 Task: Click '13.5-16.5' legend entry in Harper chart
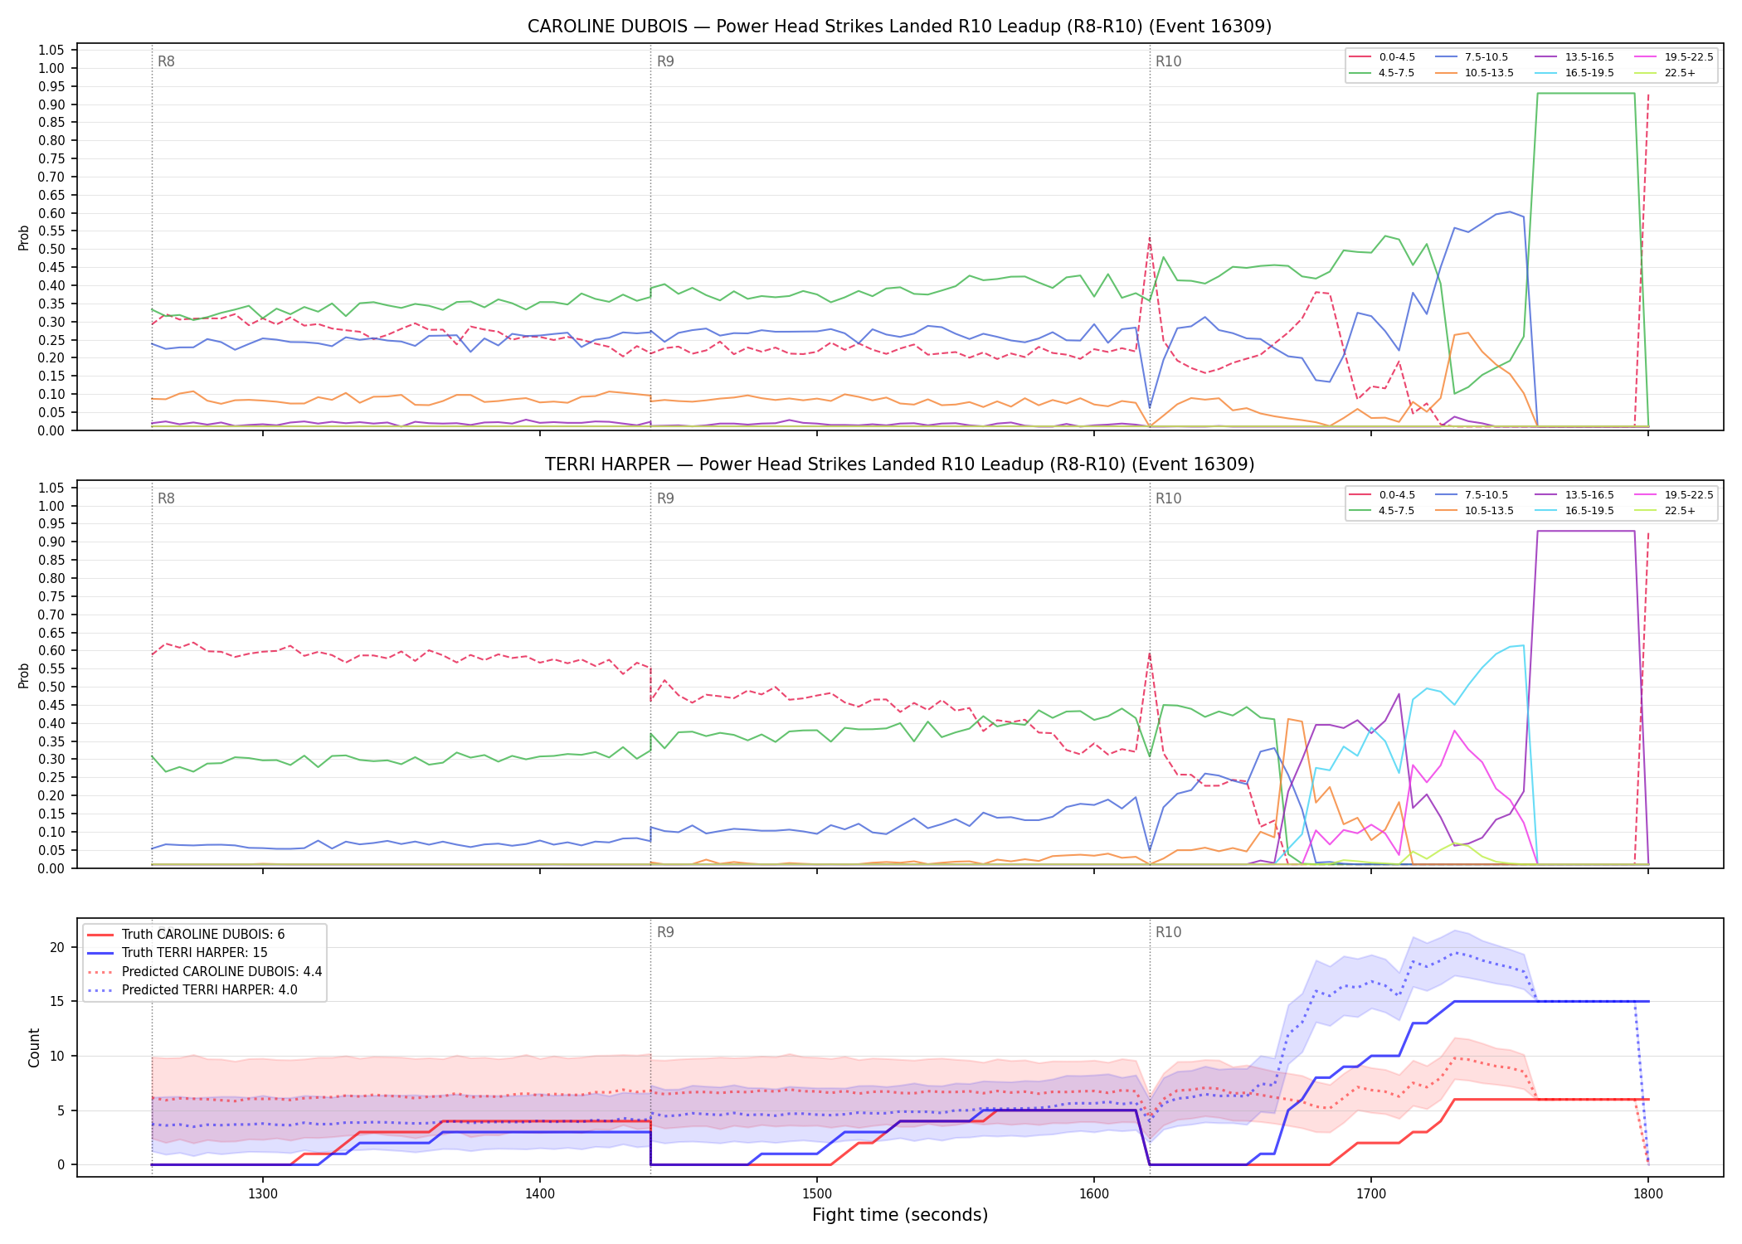click(x=1575, y=495)
